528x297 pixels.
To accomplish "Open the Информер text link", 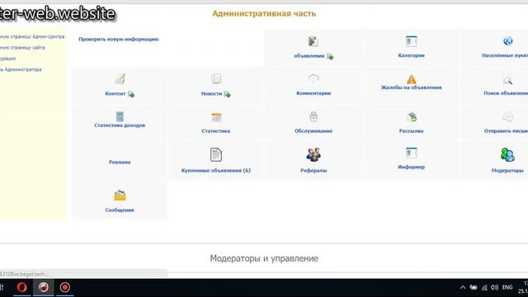I will coord(411,167).
